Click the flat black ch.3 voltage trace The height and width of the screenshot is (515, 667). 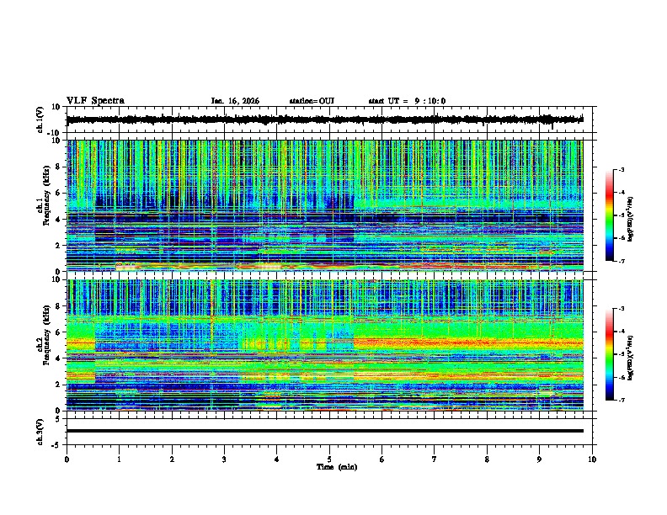324,431
